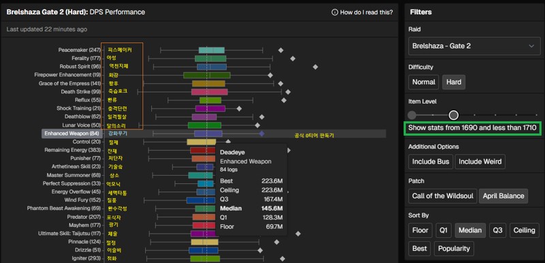Click the Peacemaker (247) row label
545x263 pixels.
tap(79, 50)
